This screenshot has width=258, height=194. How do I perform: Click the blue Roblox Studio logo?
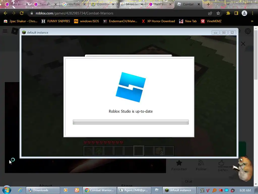coord(131,87)
